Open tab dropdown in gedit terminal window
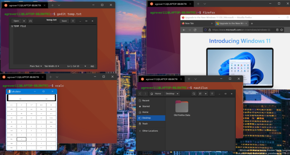The width and height of the screenshot is (290, 155). coord(59,5)
